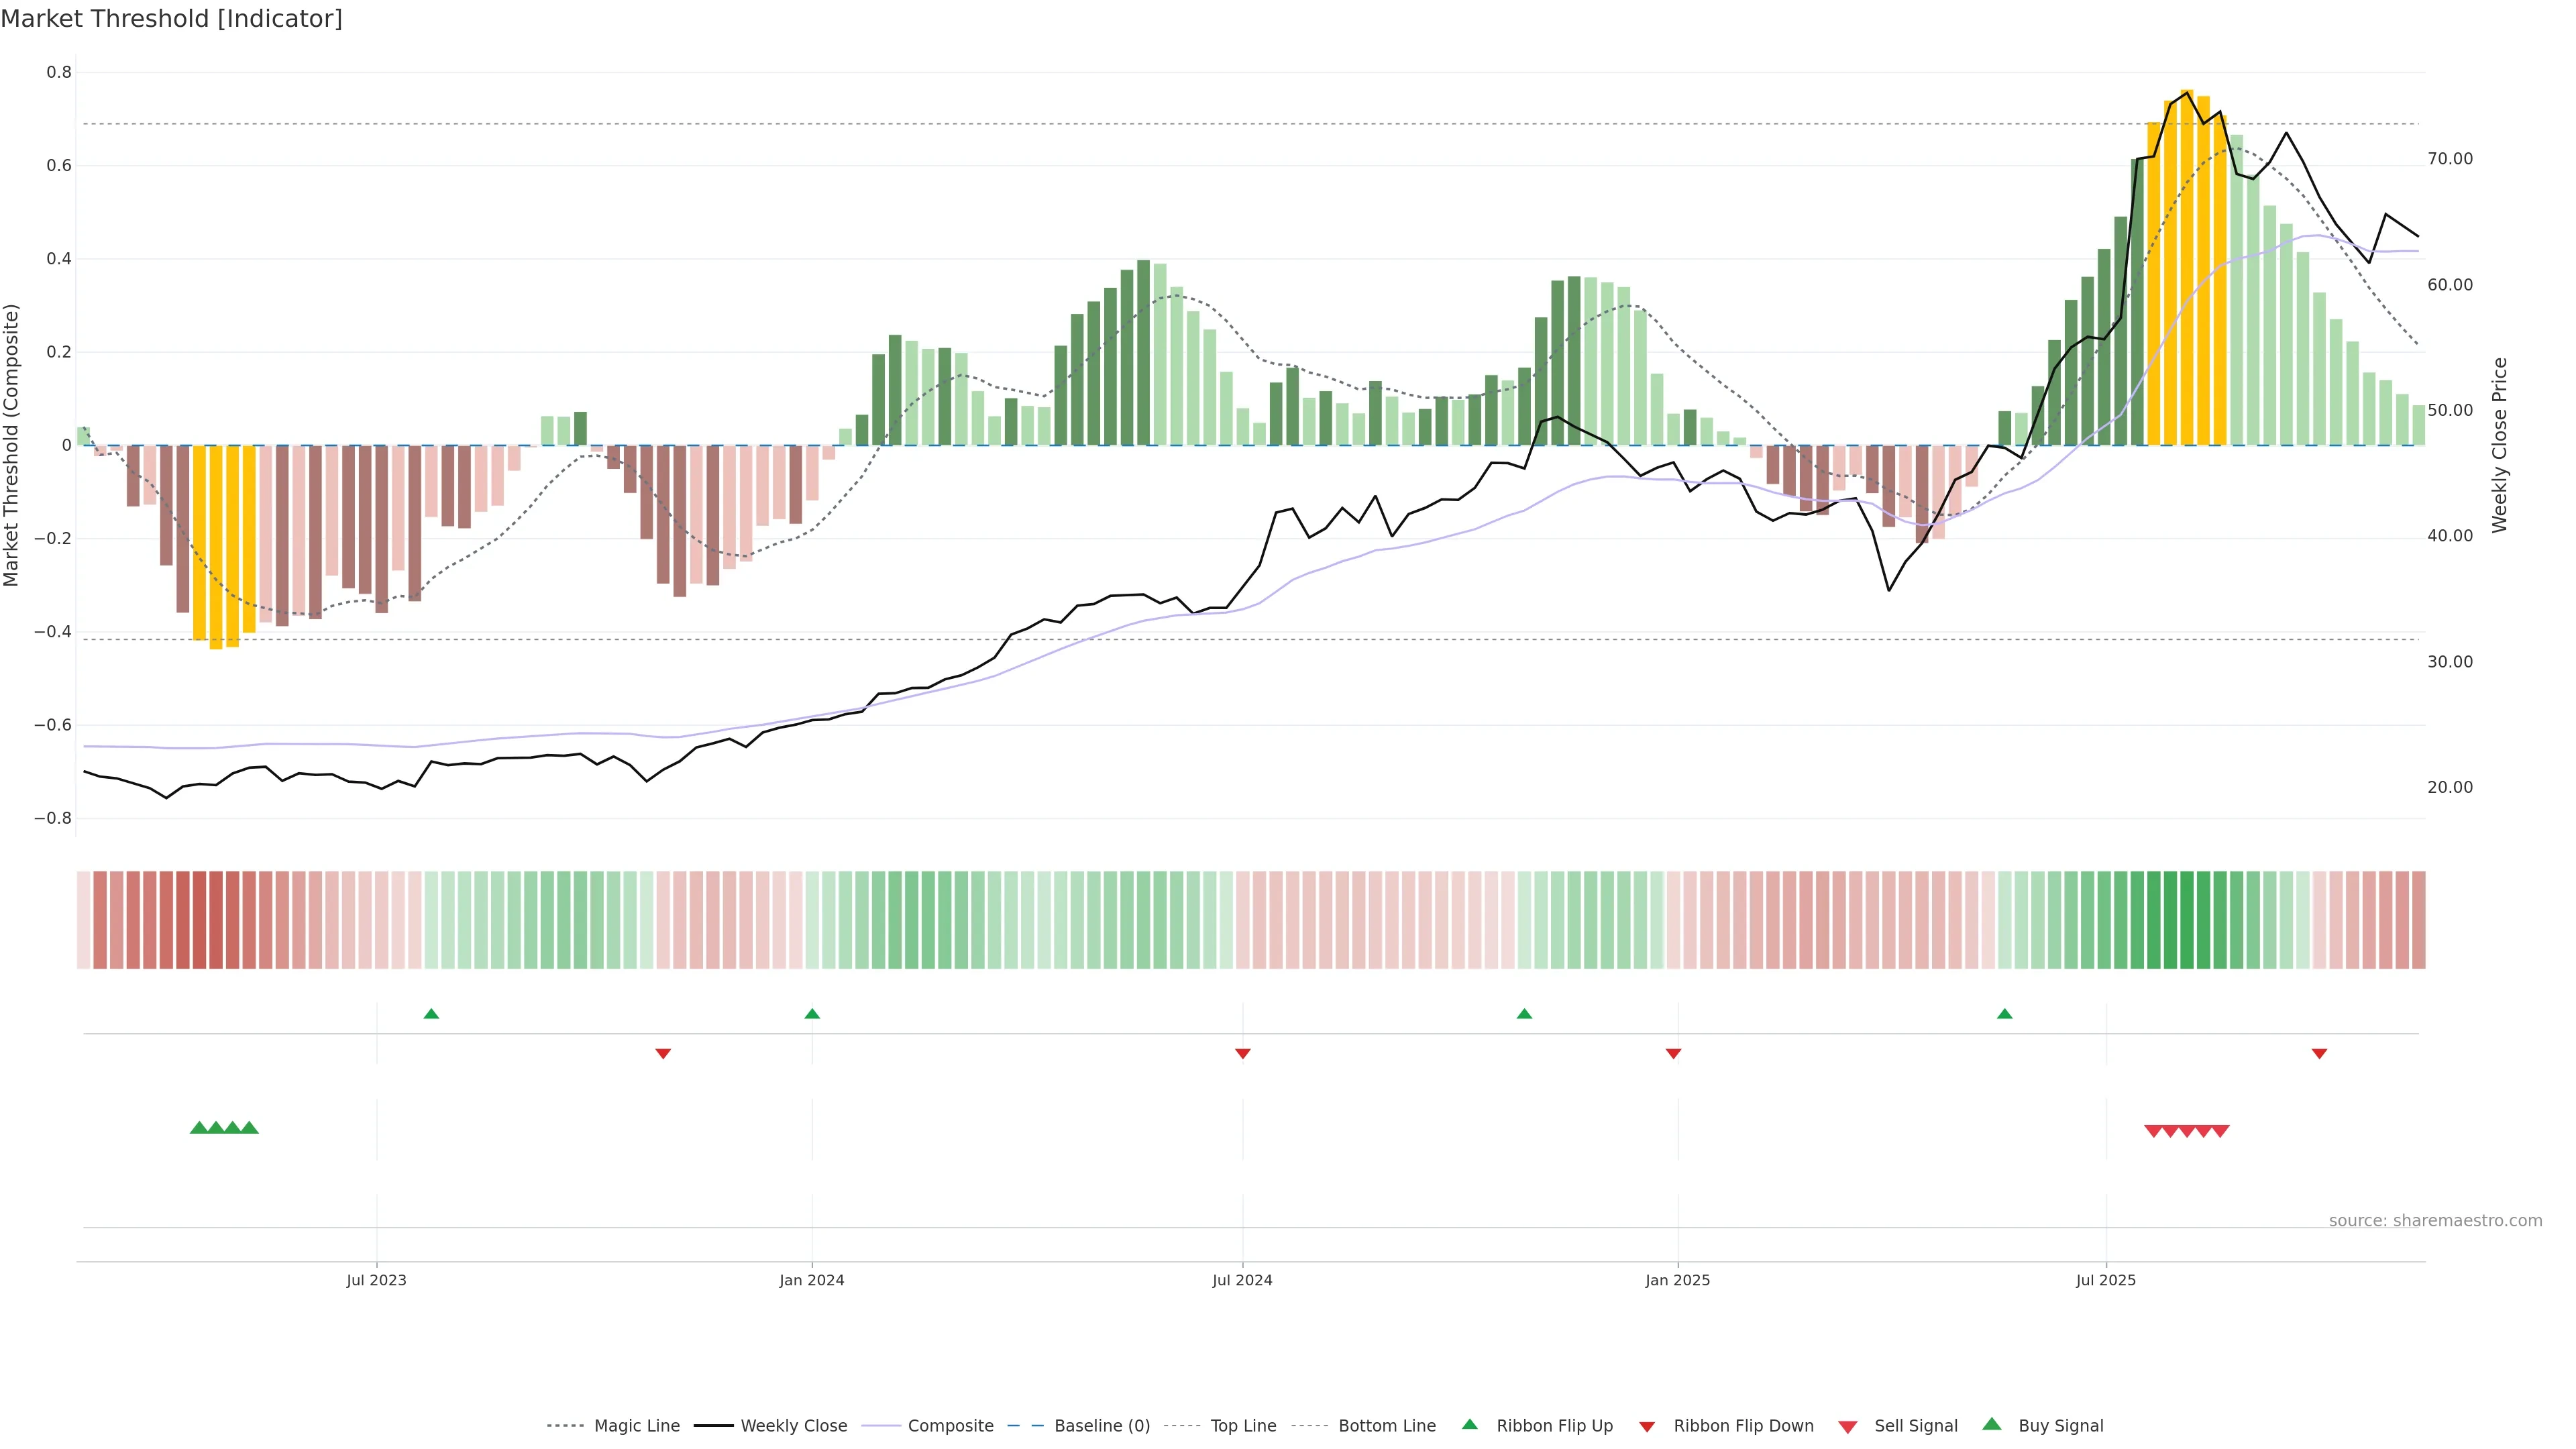
Task: Toggle the Top Line legend entry
Action: coord(1243,1426)
